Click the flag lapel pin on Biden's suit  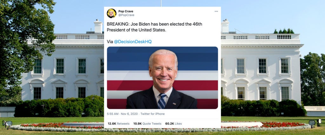tap(174, 104)
